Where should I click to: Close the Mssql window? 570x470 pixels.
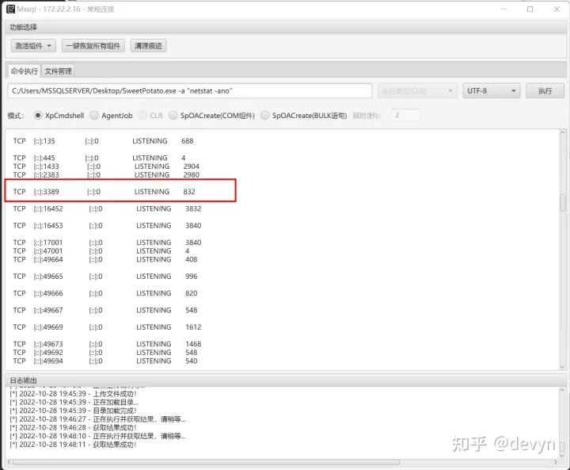pos(557,9)
